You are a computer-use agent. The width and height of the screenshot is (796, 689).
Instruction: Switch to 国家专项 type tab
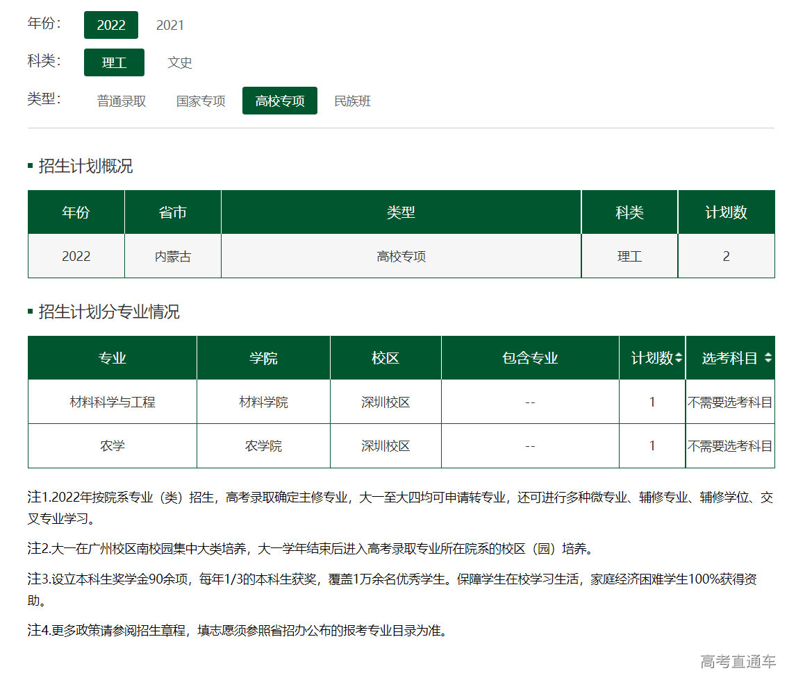coord(201,101)
